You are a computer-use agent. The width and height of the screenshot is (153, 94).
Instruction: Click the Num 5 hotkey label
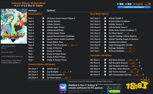click(x=31, y=30)
